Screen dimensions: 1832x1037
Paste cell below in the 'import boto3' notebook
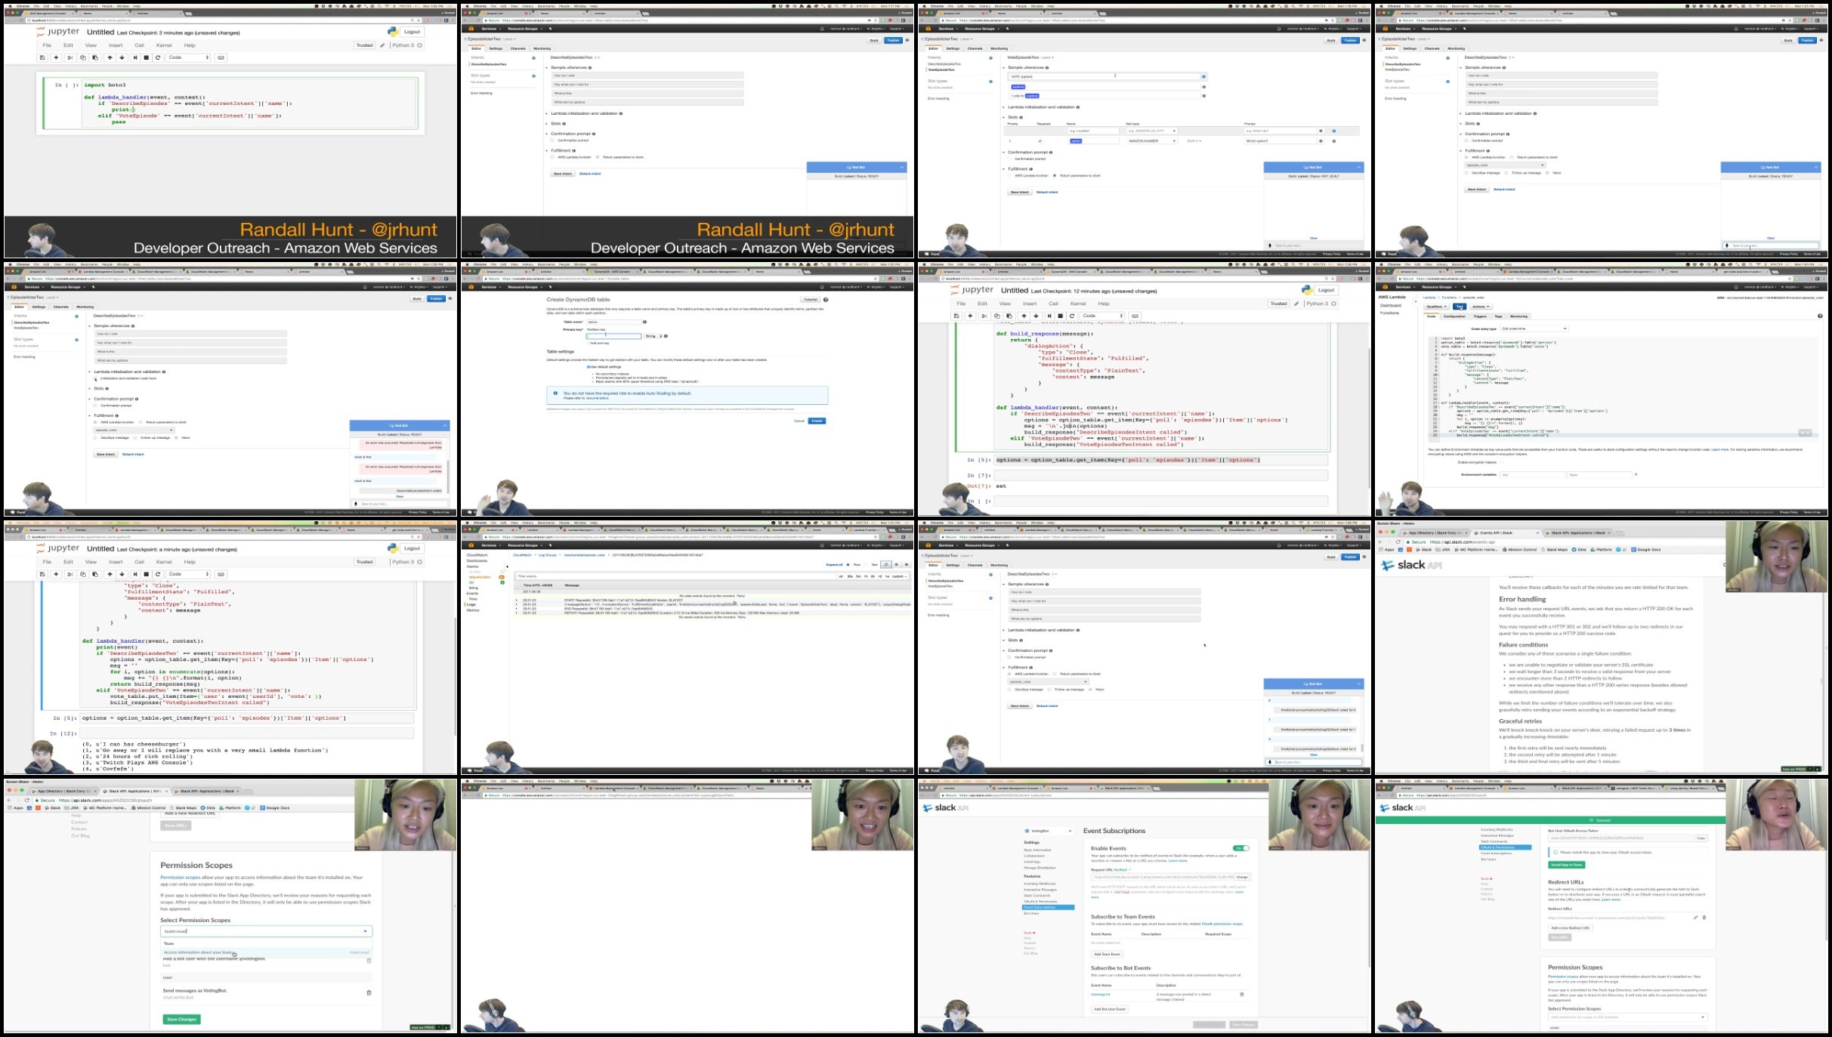(x=95, y=57)
